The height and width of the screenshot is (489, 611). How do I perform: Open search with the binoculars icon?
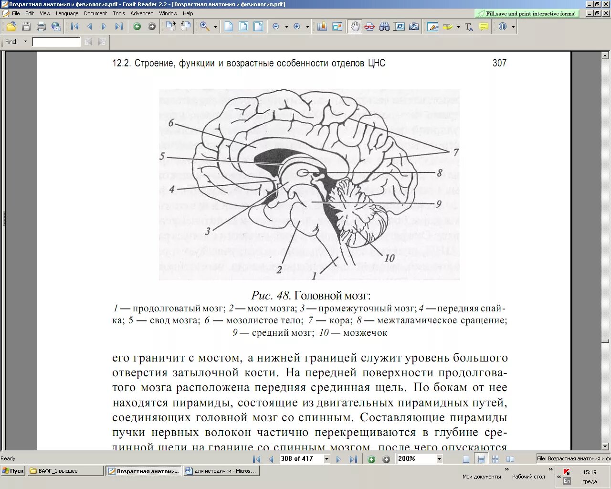pos(384,27)
